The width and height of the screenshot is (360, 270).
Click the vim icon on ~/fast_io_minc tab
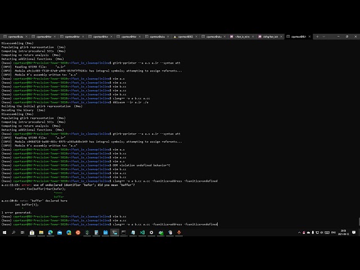pyautogui.click(x=231, y=37)
